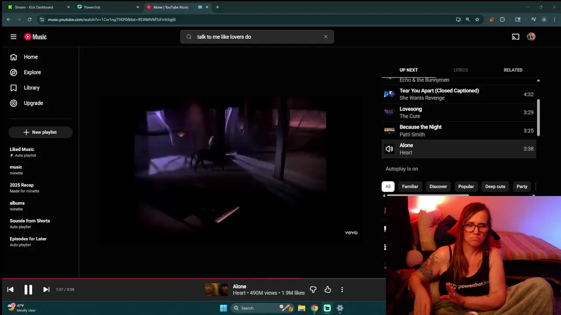This screenshot has height=315, width=561.
Task: Seek using the red playback progress bar
Action: [193, 278]
